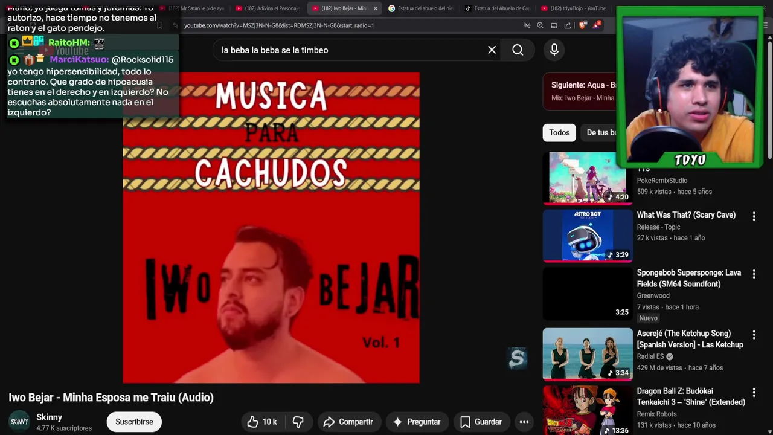
Task: Switch to TikTok Estatua del Abuelo tab
Action: 497,8
